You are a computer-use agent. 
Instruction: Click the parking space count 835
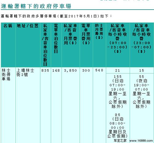(x=45, y=71)
